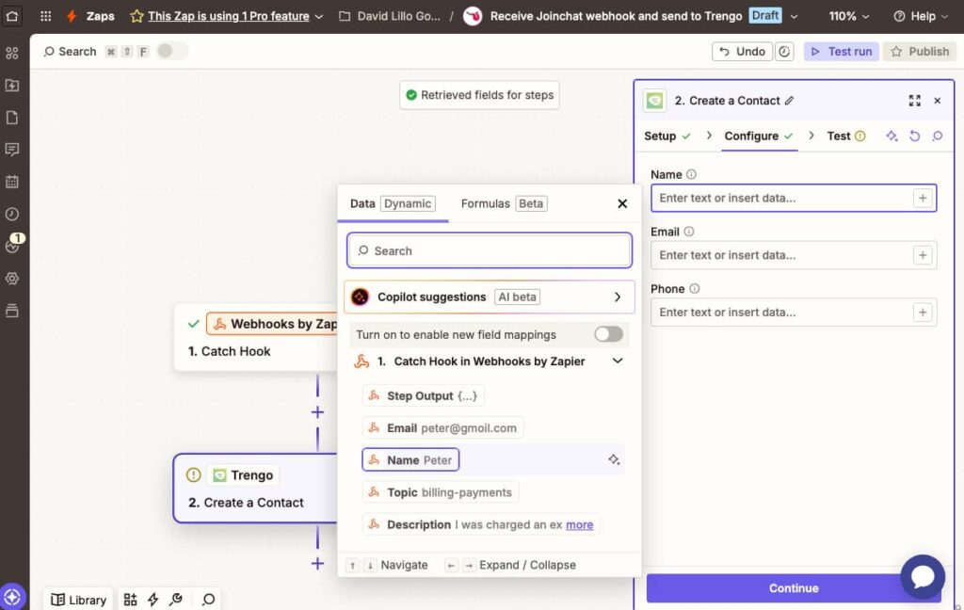Open the apps grid launcher
The width and height of the screenshot is (964, 610).
45,16
